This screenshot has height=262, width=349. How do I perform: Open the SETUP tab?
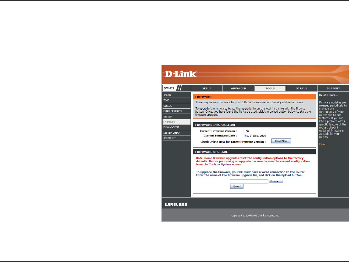point(207,88)
